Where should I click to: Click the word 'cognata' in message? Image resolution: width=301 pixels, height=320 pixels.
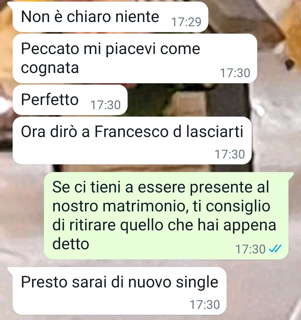[50, 68]
